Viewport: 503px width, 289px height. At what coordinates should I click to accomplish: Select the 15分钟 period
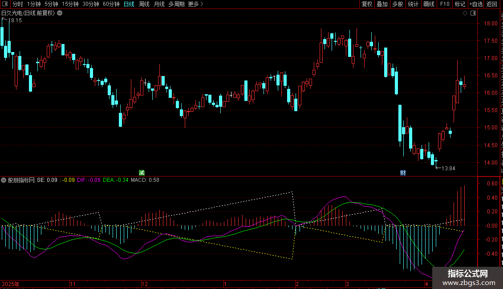pyautogui.click(x=70, y=4)
